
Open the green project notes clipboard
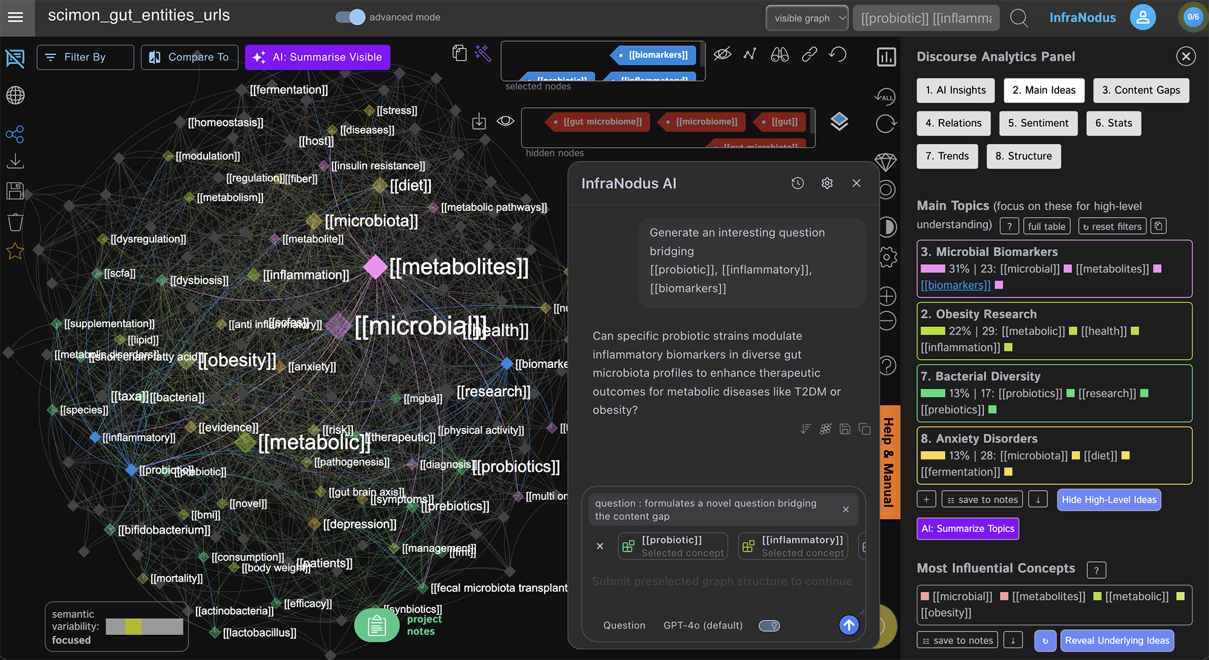coord(377,625)
